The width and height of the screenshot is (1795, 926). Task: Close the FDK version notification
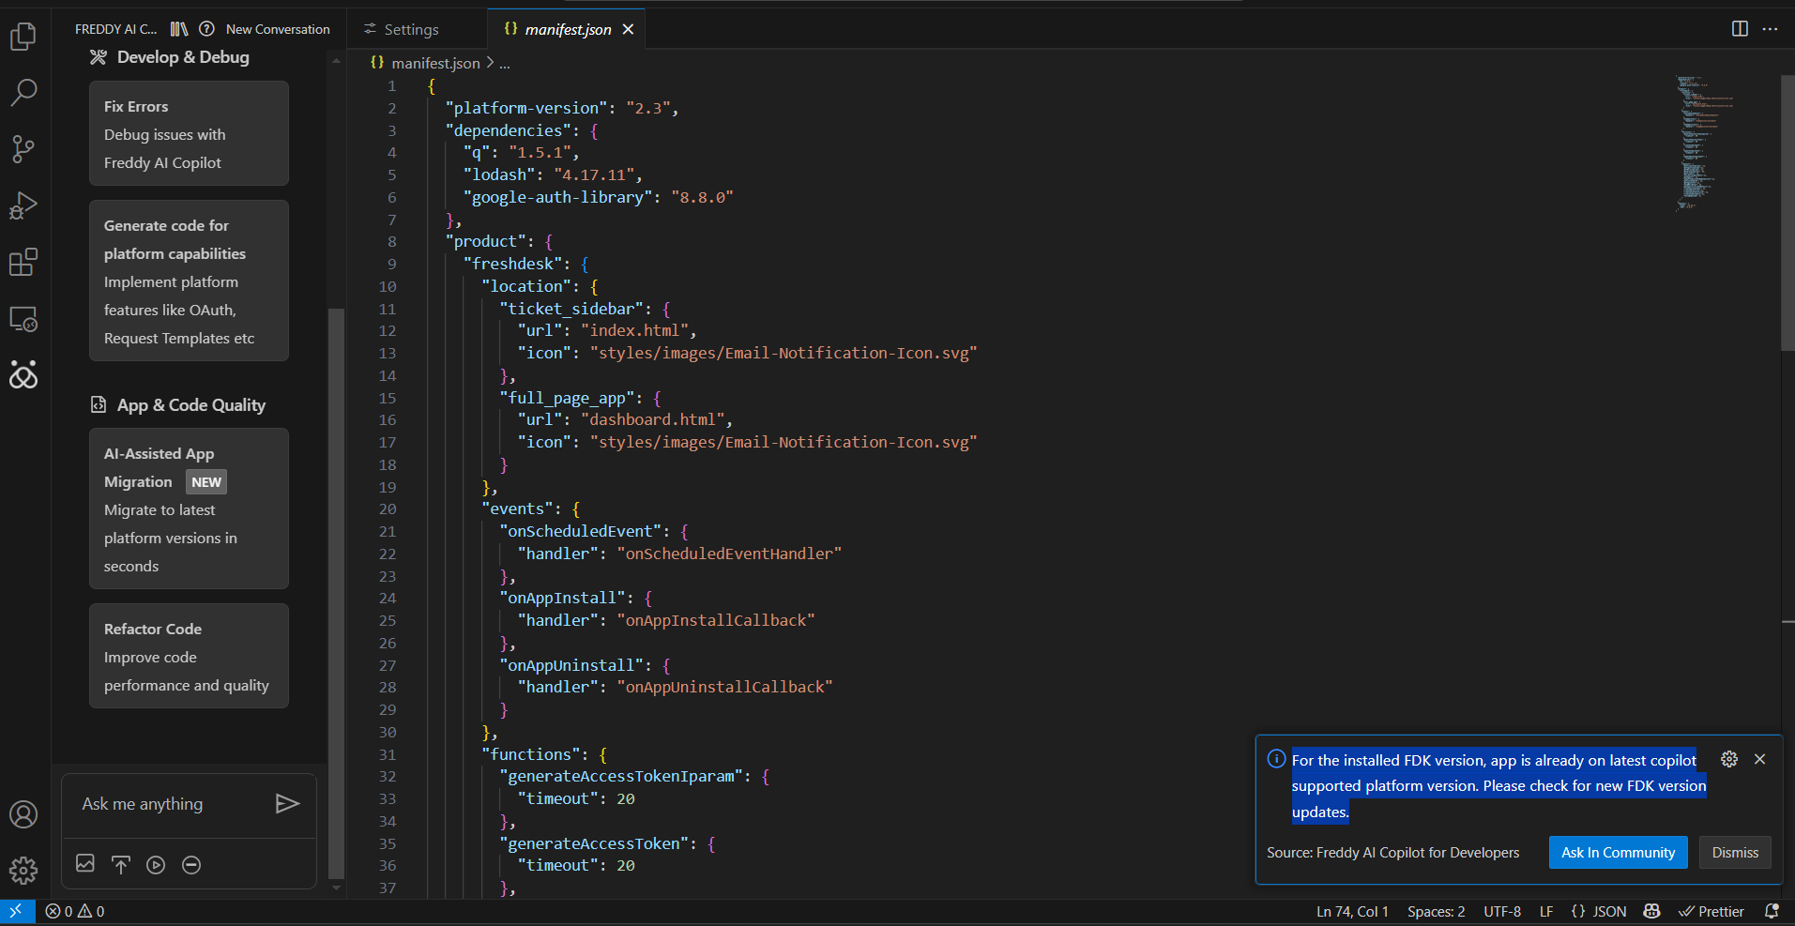click(x=1759, y=759)
